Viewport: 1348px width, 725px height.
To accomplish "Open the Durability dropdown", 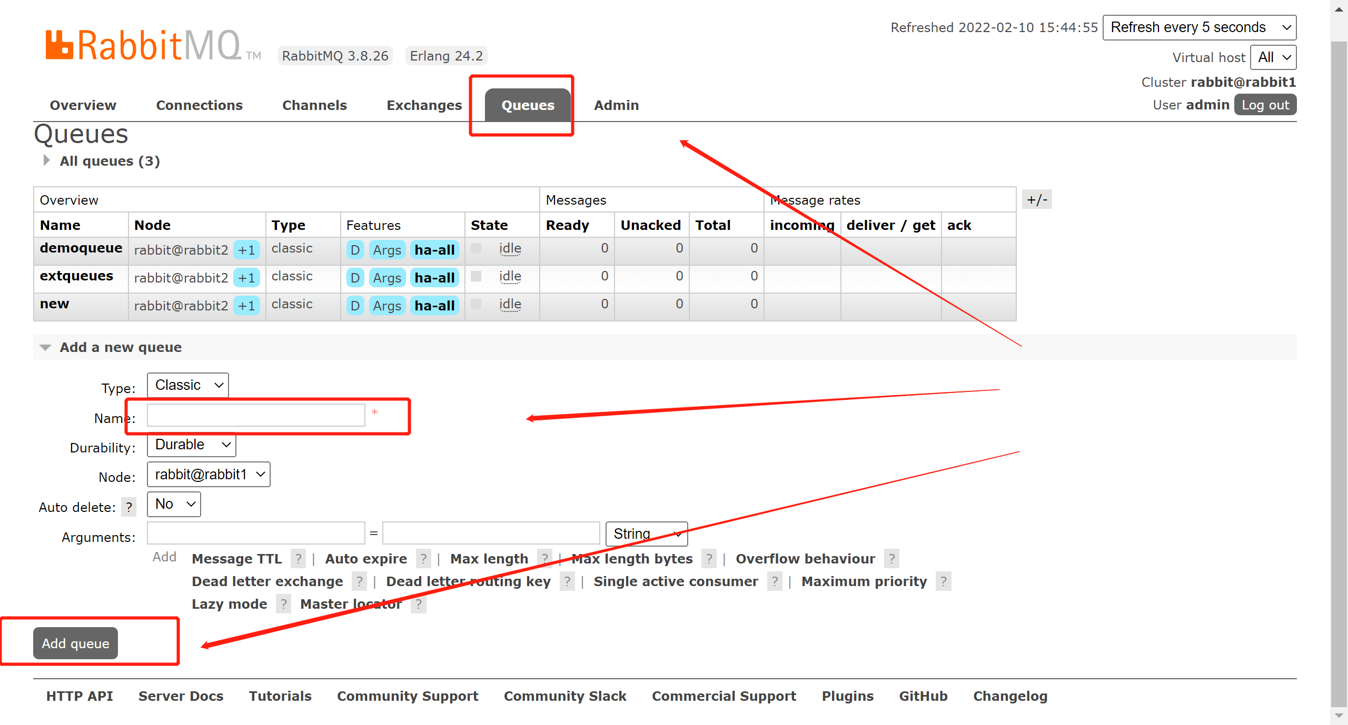I will tap(191, 445).
